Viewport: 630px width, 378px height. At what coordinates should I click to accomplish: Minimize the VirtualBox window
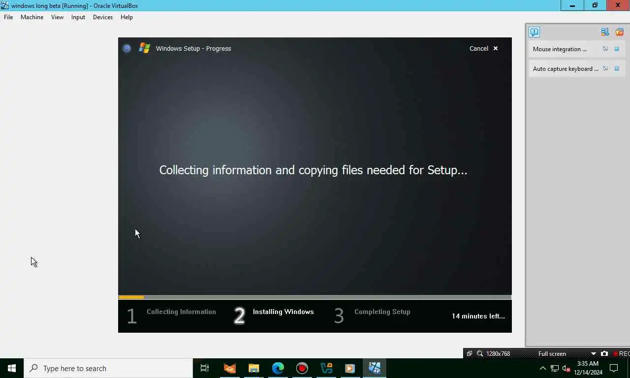tap(572, 5)
